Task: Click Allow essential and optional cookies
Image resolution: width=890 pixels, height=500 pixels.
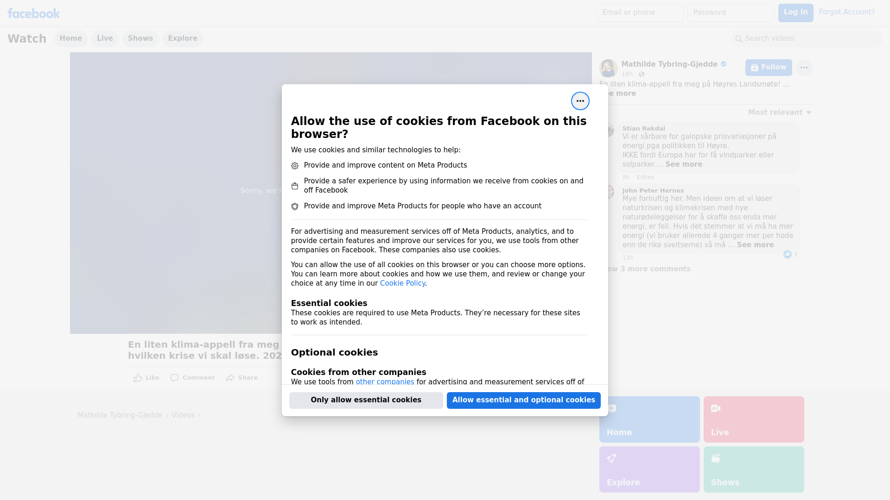Action: click(x=524, y=400)
